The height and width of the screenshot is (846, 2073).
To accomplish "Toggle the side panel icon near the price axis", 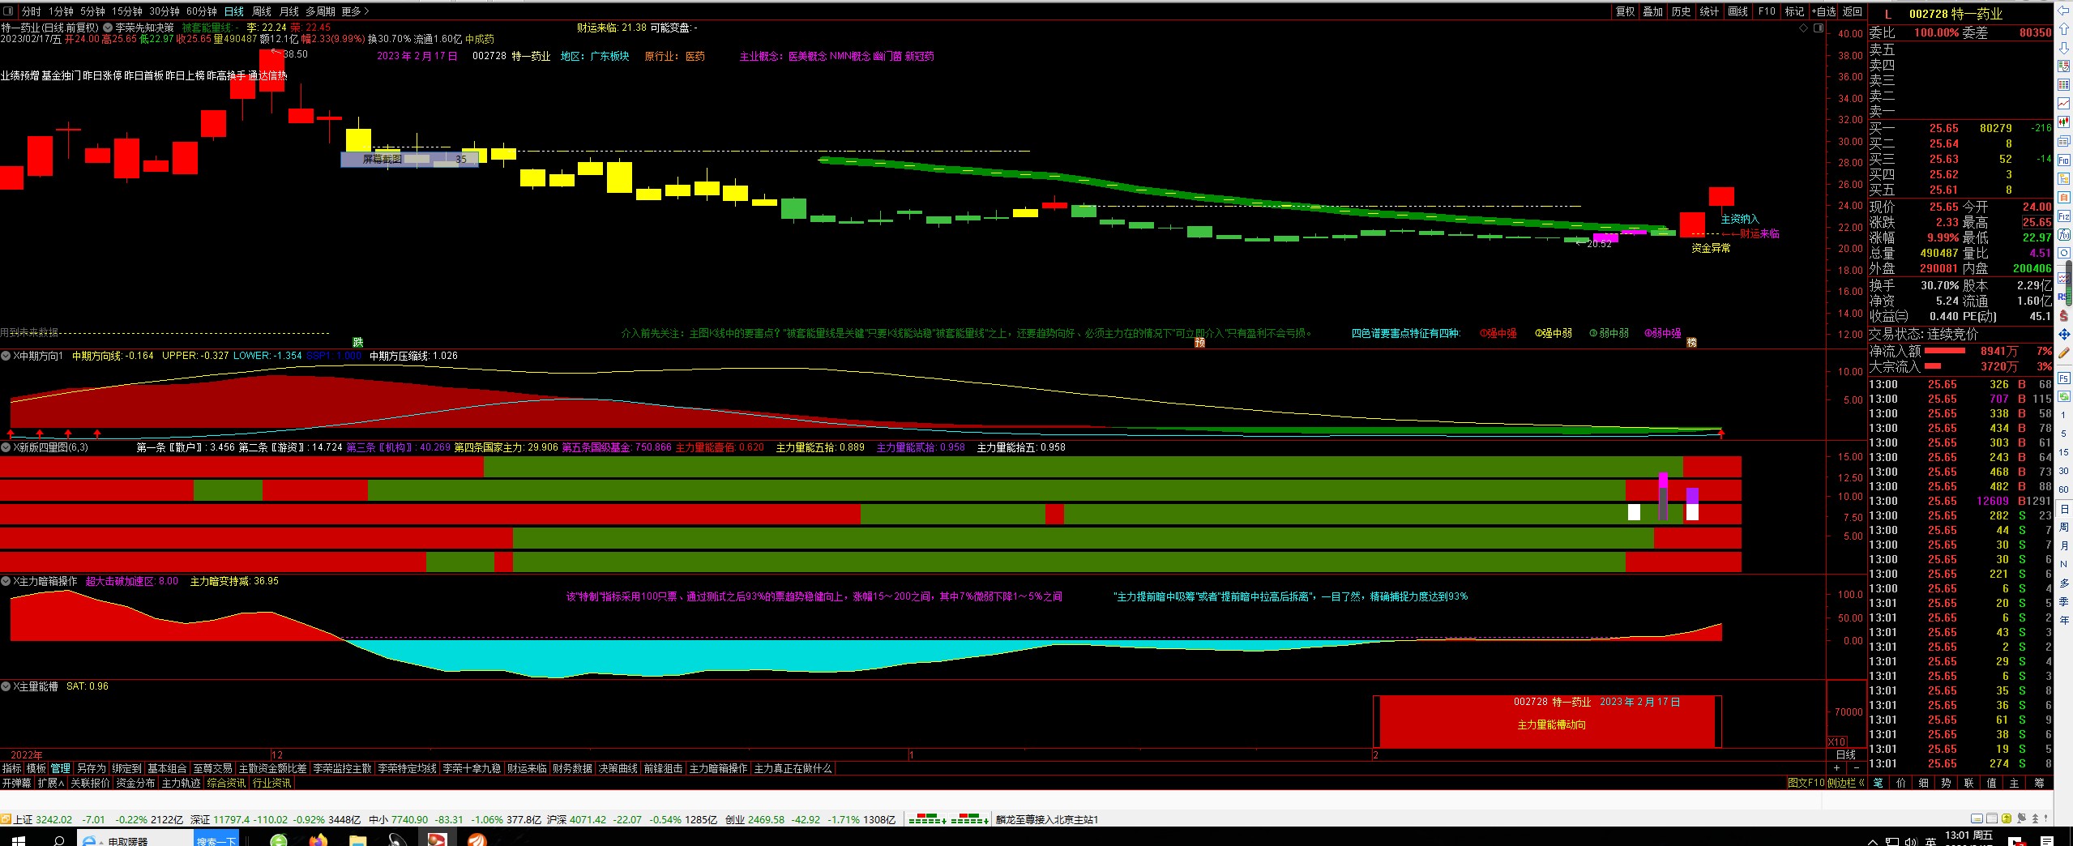I will 1818,28.
